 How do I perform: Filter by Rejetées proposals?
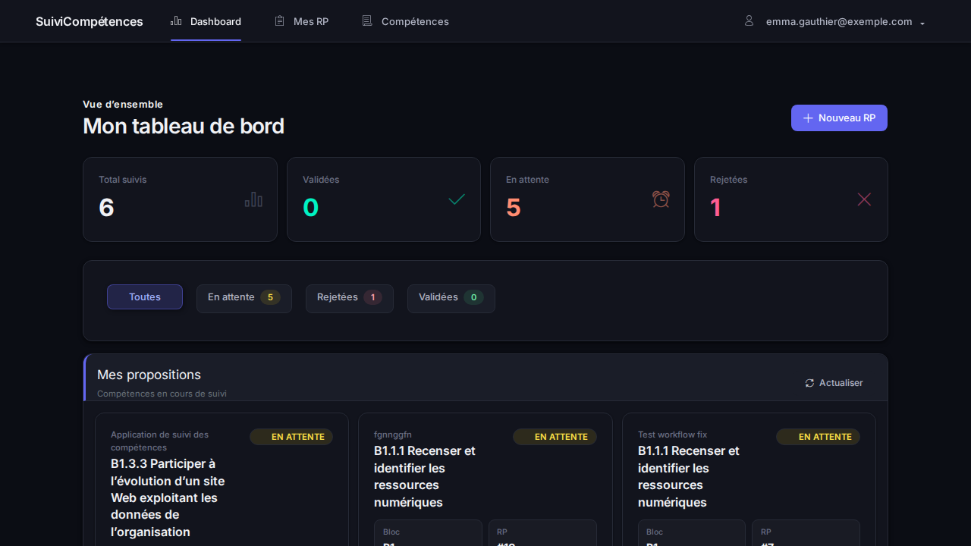tap(350, 298)
